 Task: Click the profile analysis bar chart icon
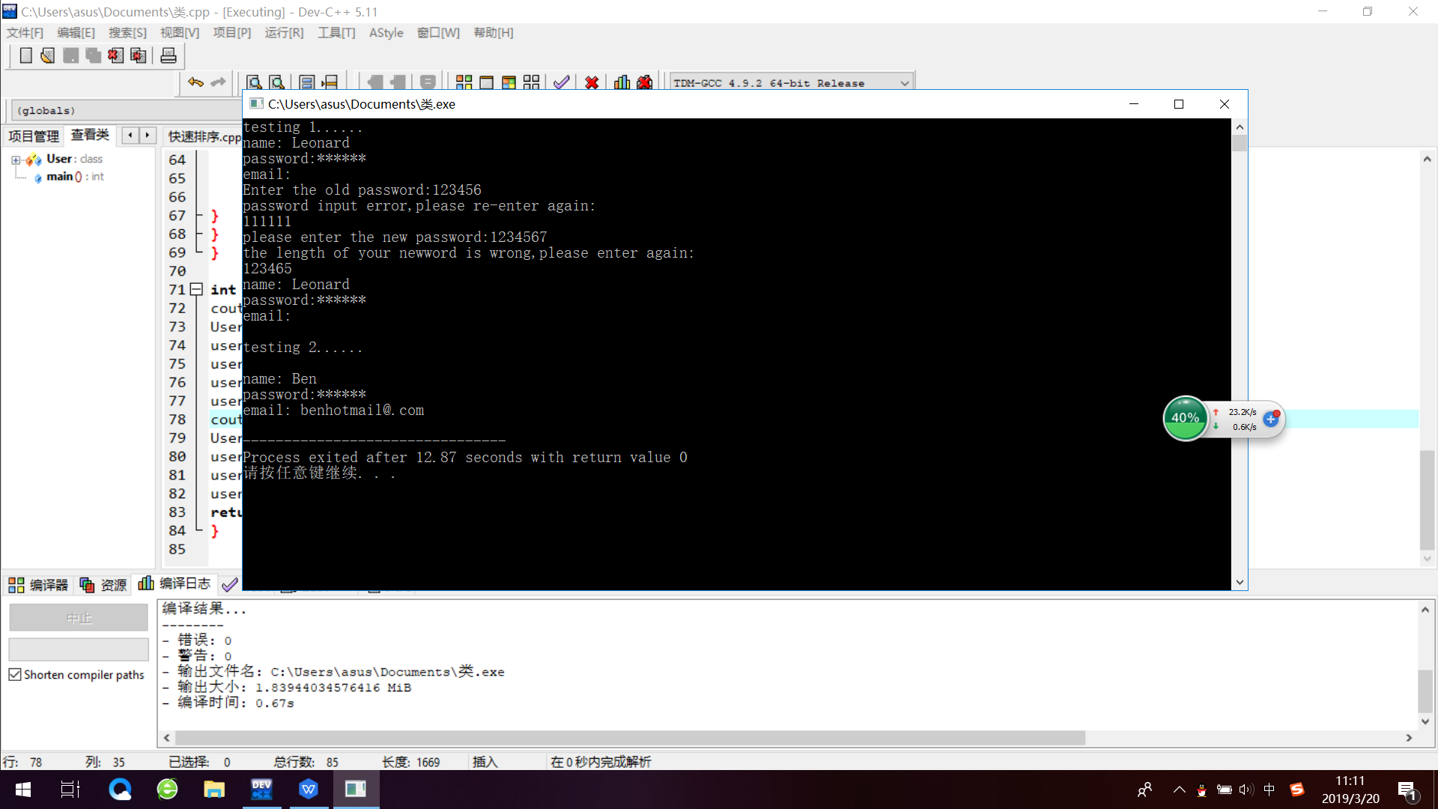coord(622,82)
